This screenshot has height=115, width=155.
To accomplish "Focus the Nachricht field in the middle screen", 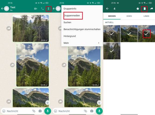I will coord(70,111).
